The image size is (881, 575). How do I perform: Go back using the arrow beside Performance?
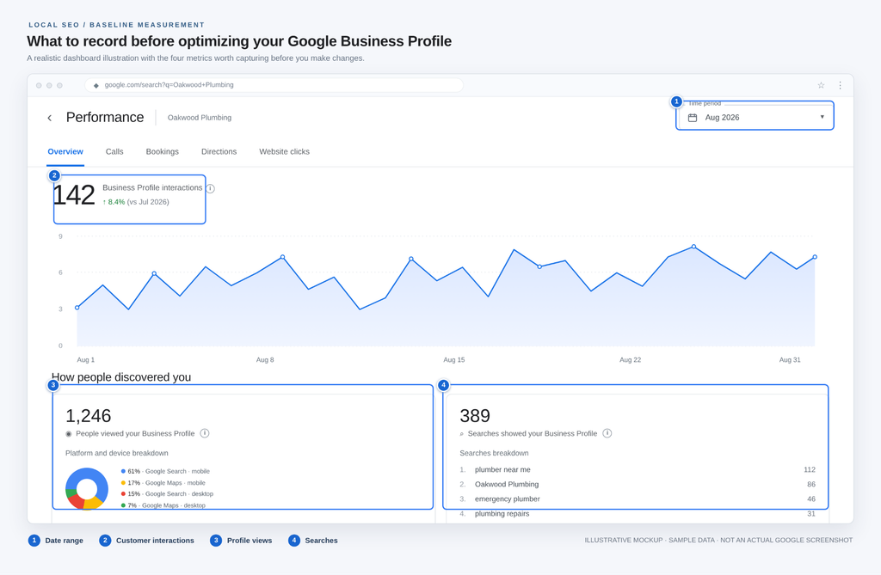point(49,118)
